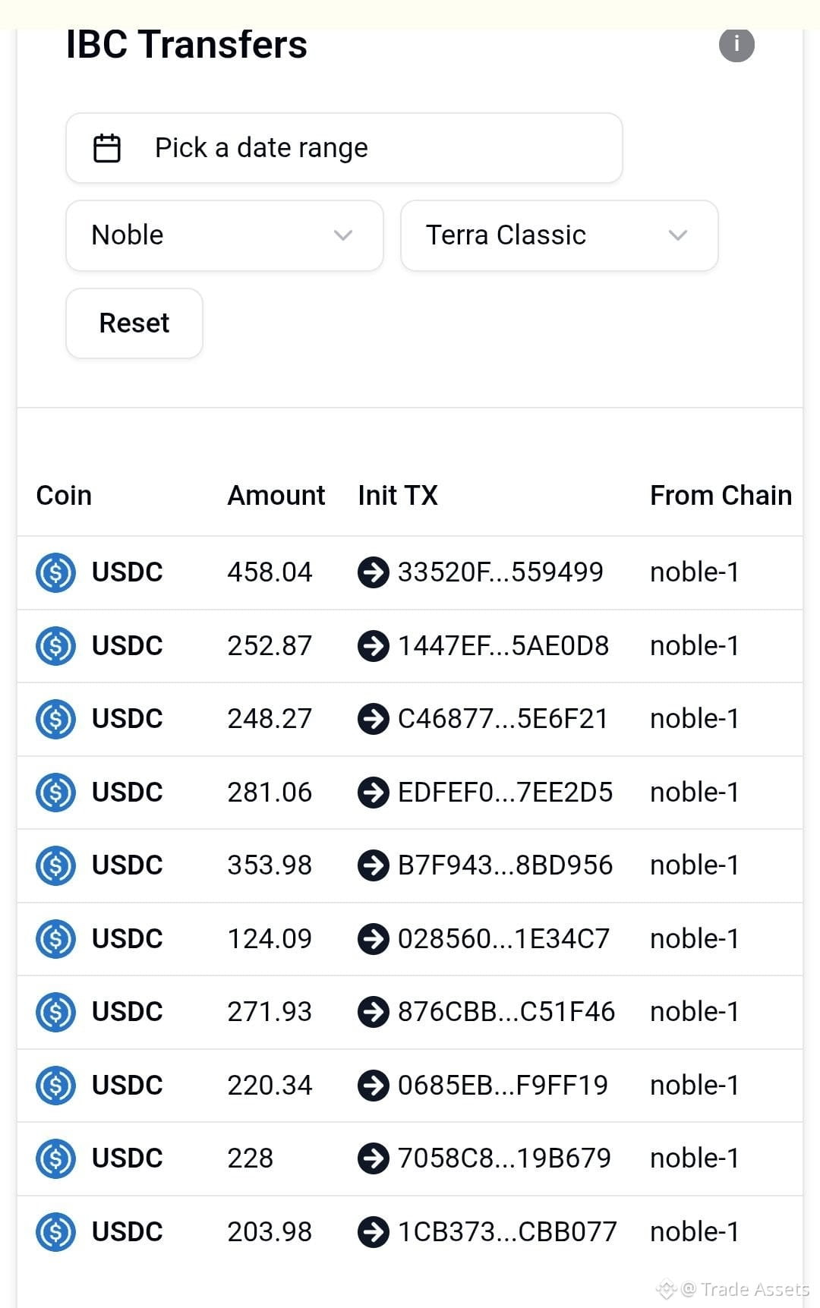Open arrow icon for C46877...5E6F21
The height and width of the screenshot is (1308, 820).
[373, 719]
